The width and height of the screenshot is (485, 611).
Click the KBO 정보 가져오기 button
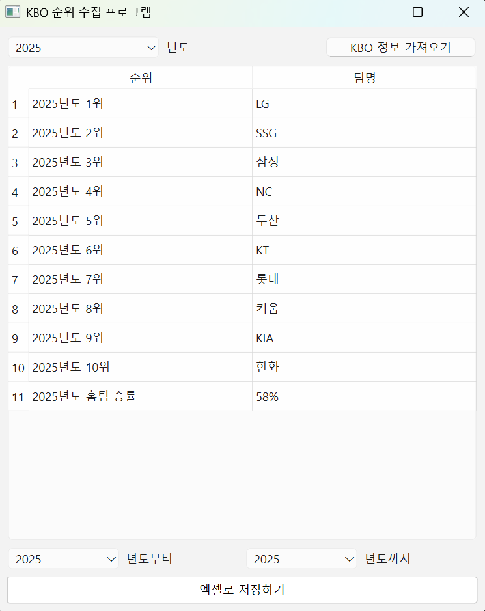(400, 47)
